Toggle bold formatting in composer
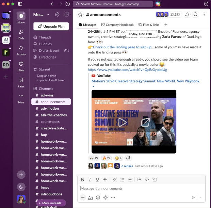 point(82,179)
